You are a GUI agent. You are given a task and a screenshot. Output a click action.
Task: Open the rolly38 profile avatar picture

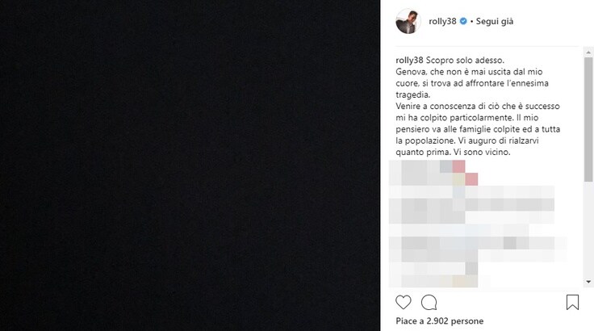408,21
